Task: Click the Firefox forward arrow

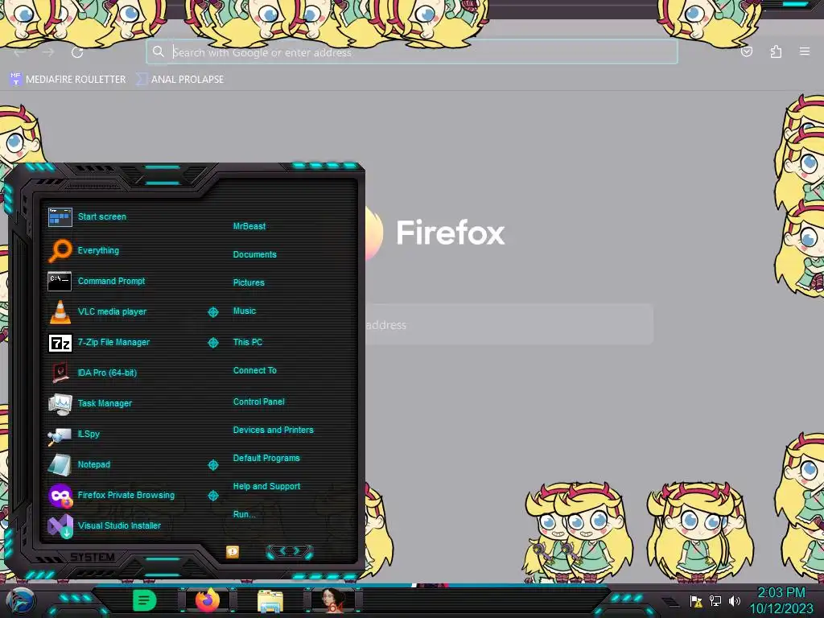Action: click(48, 52)
